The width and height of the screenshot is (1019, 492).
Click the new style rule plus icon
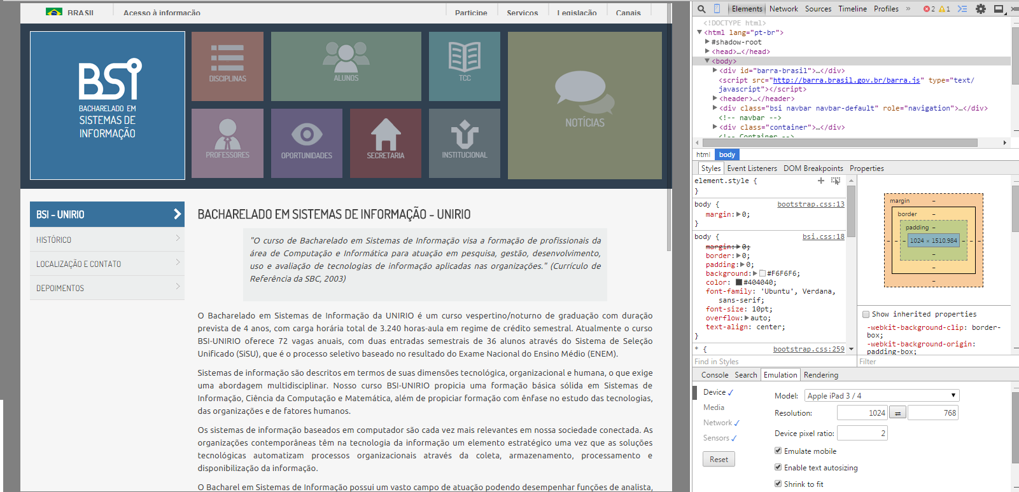[821, 181]
